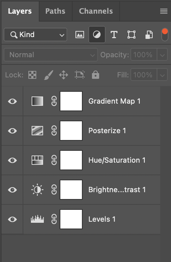Hide the Brightness/Contrast layer
The image size is (171, 262).
12,190
